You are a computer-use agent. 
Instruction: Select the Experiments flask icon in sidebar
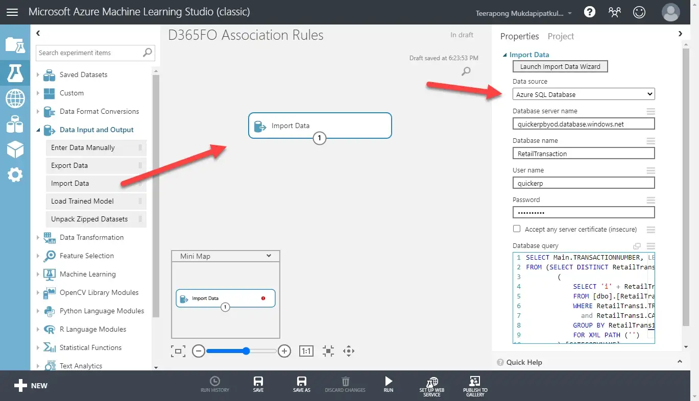tap(15, 73)
